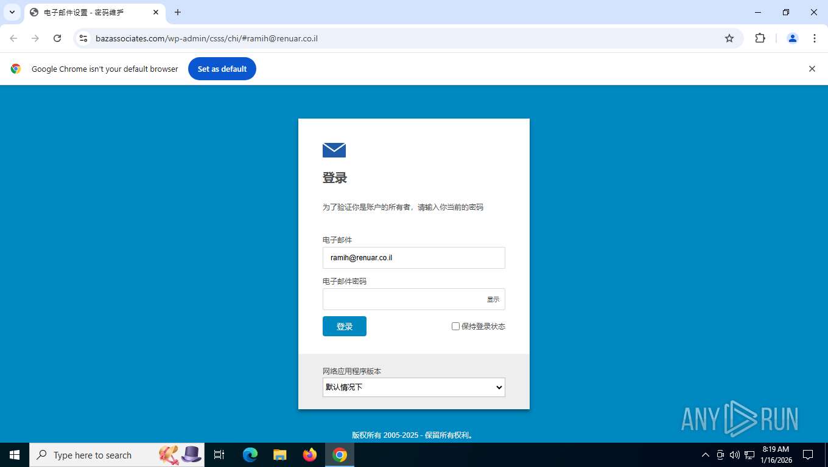
Task: Open the notification center icon
Action: 808,455
